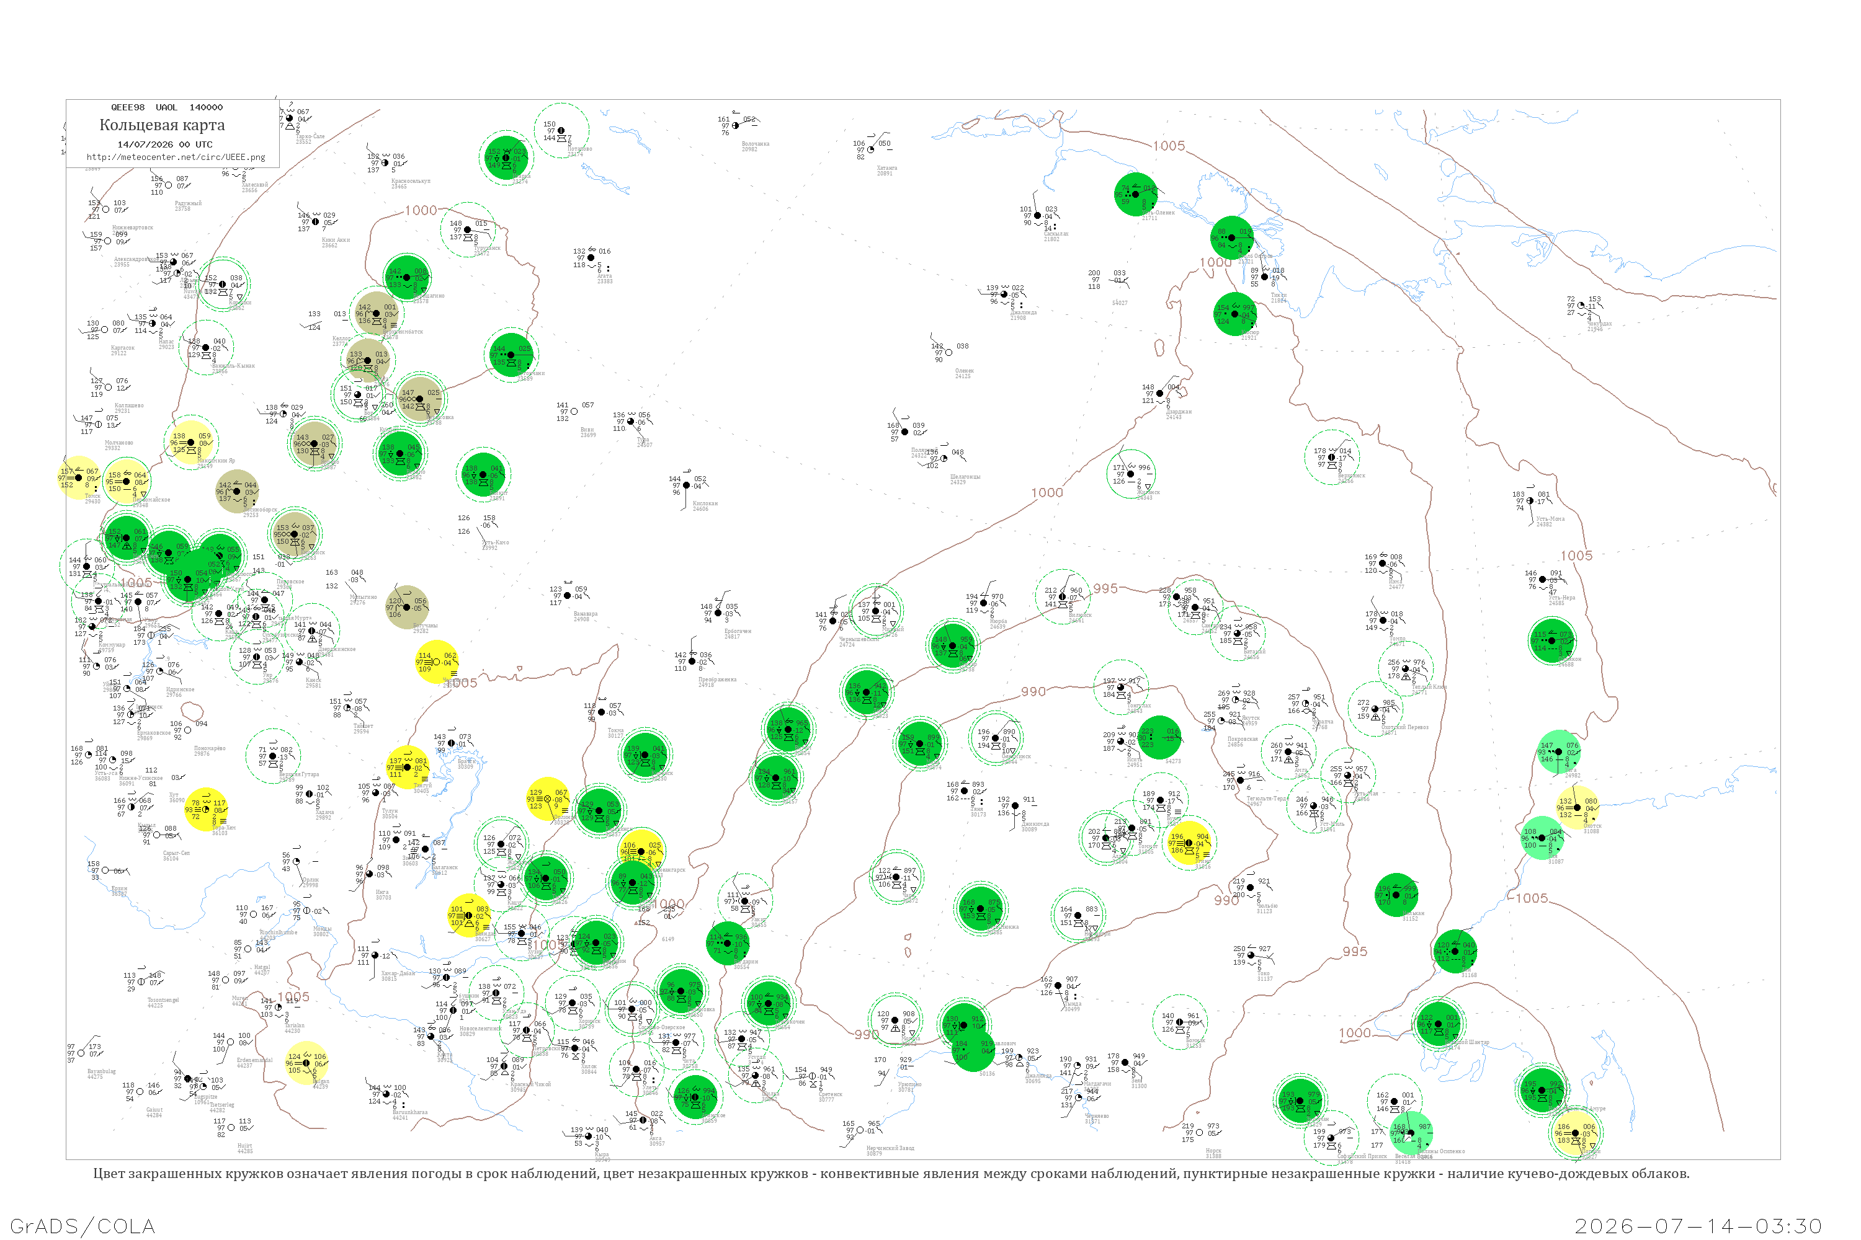Image resolution: width=1861 pixels, height=1240 pixels.
Task: Click the station label 'Тарко-Сале 23552'
Action: (x=310, y=138)
